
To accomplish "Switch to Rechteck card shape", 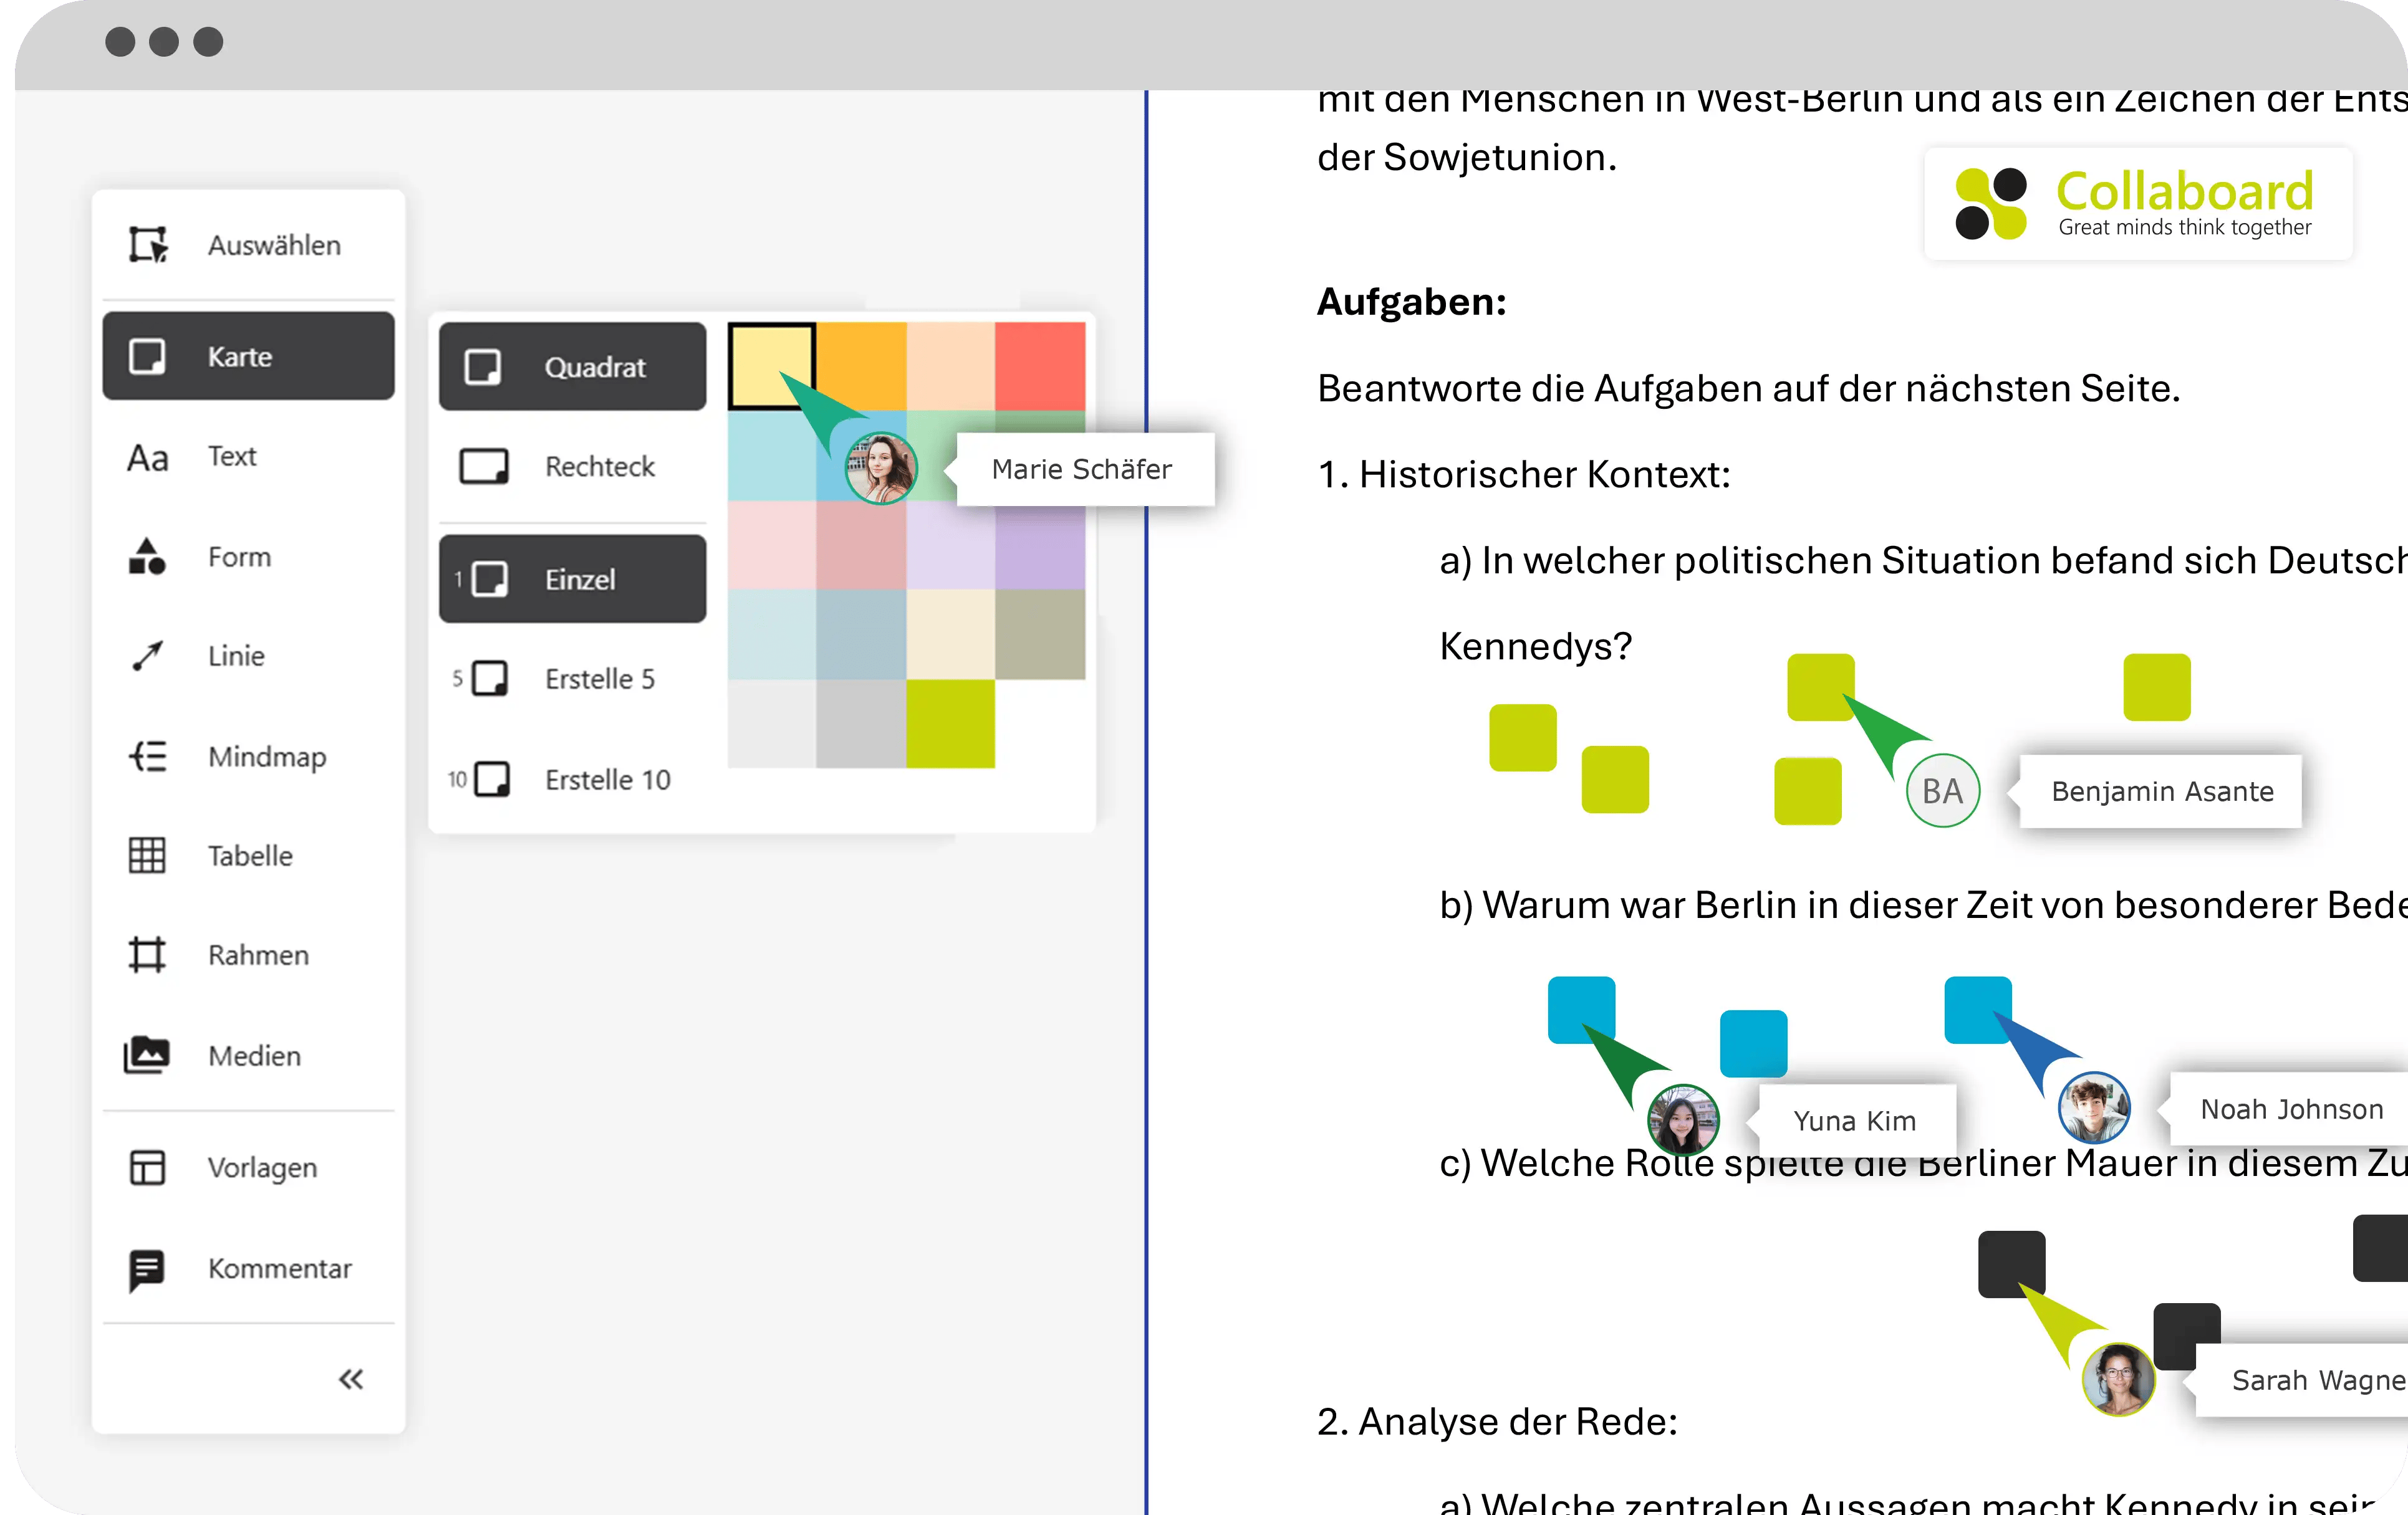I will tap(572, 467).
